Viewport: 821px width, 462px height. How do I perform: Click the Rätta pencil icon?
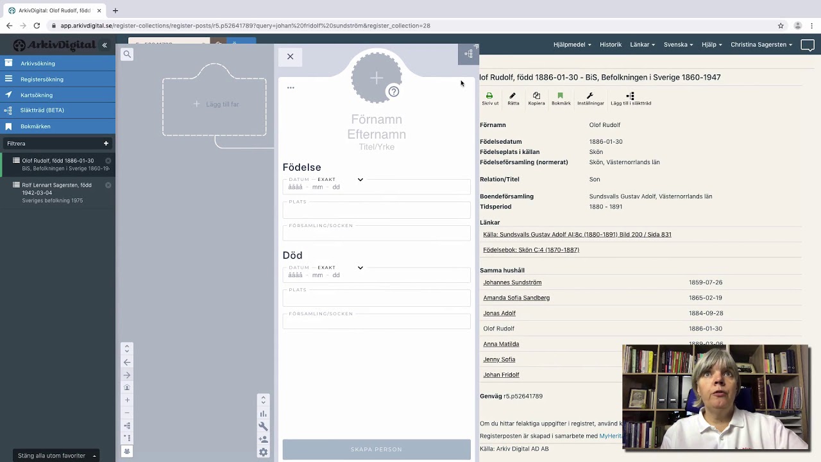pyautogui.click(x=513, y=99)
